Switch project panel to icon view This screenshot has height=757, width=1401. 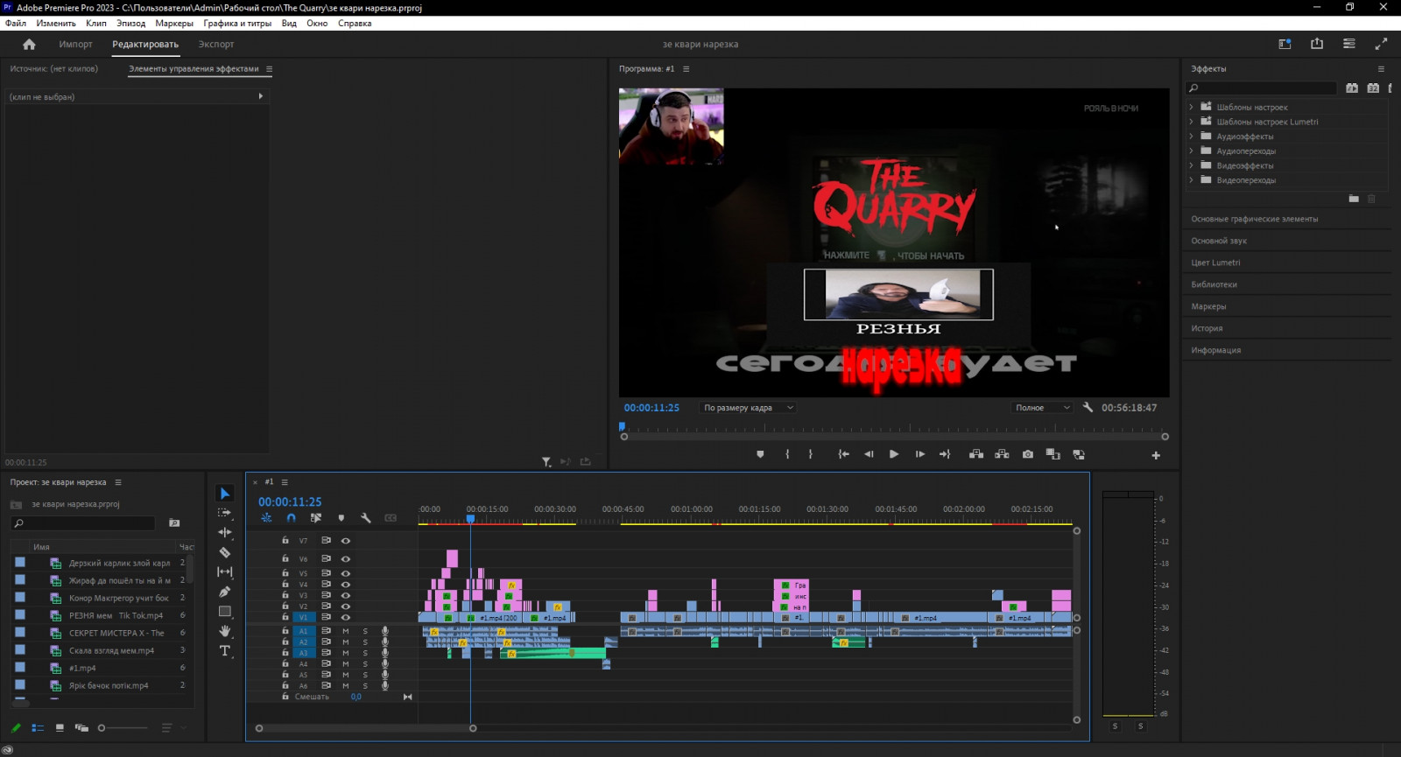(60, 728)
